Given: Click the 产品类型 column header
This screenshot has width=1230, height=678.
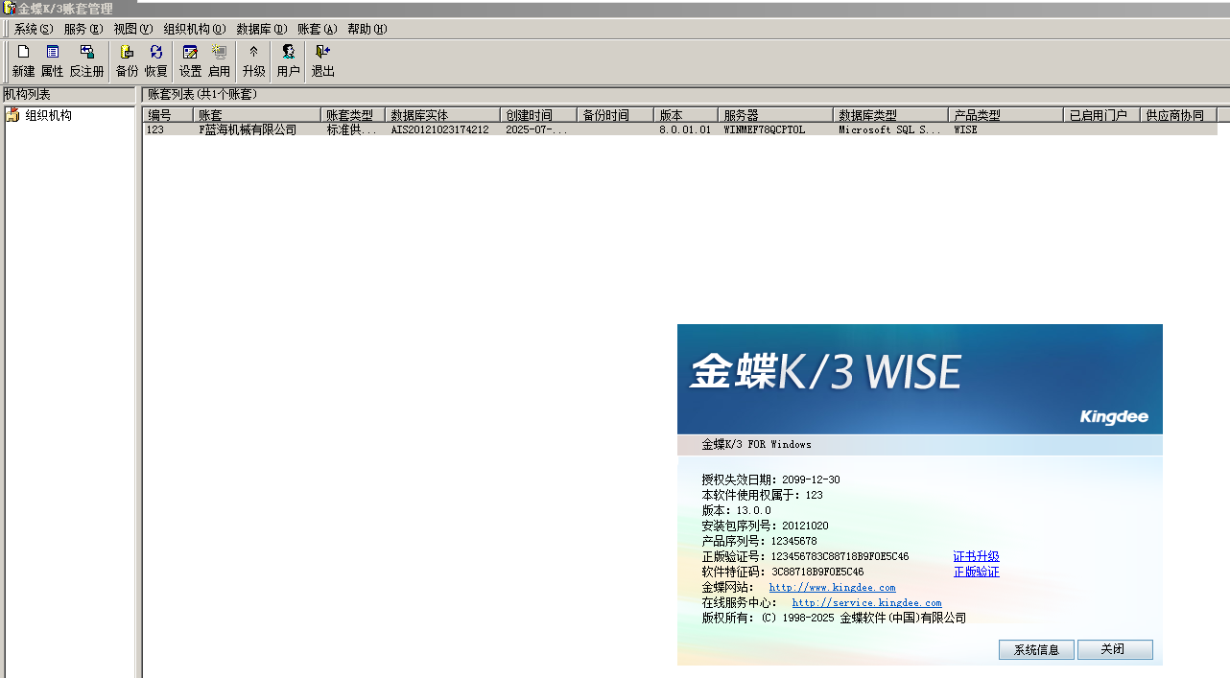Looking at the screenshot, I should (1005, 115).
